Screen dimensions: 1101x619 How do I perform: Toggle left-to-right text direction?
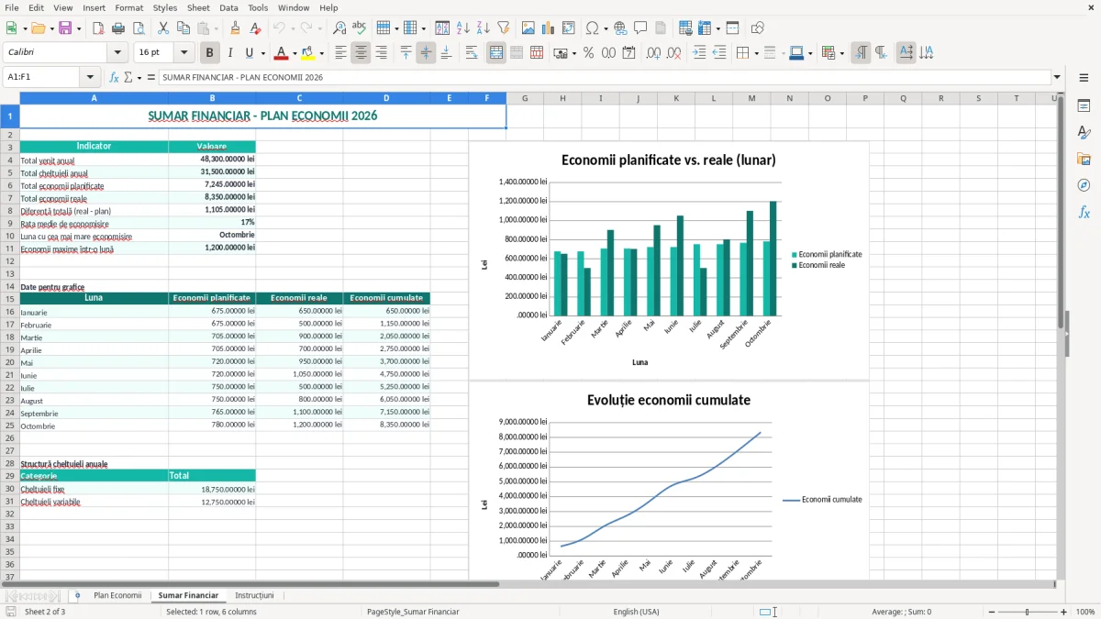click(861, 53)
